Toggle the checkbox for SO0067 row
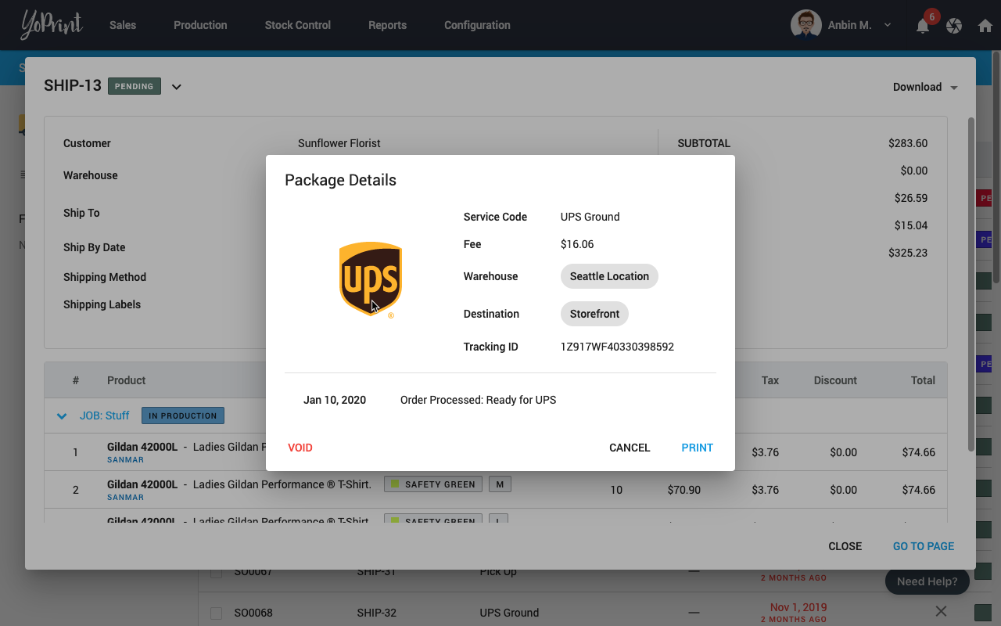Screen dimensions: 1001x626 tap(217, 572)
